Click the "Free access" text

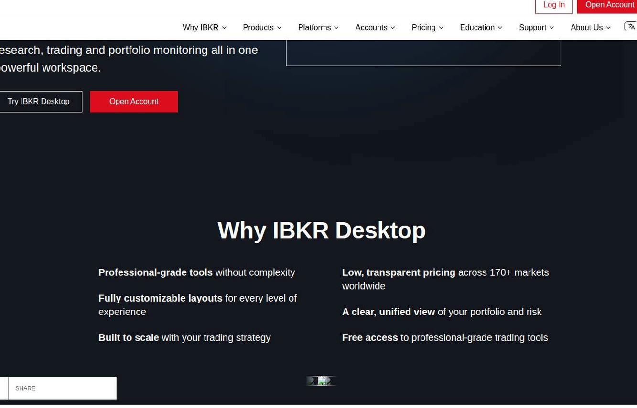tap(370, 338)
